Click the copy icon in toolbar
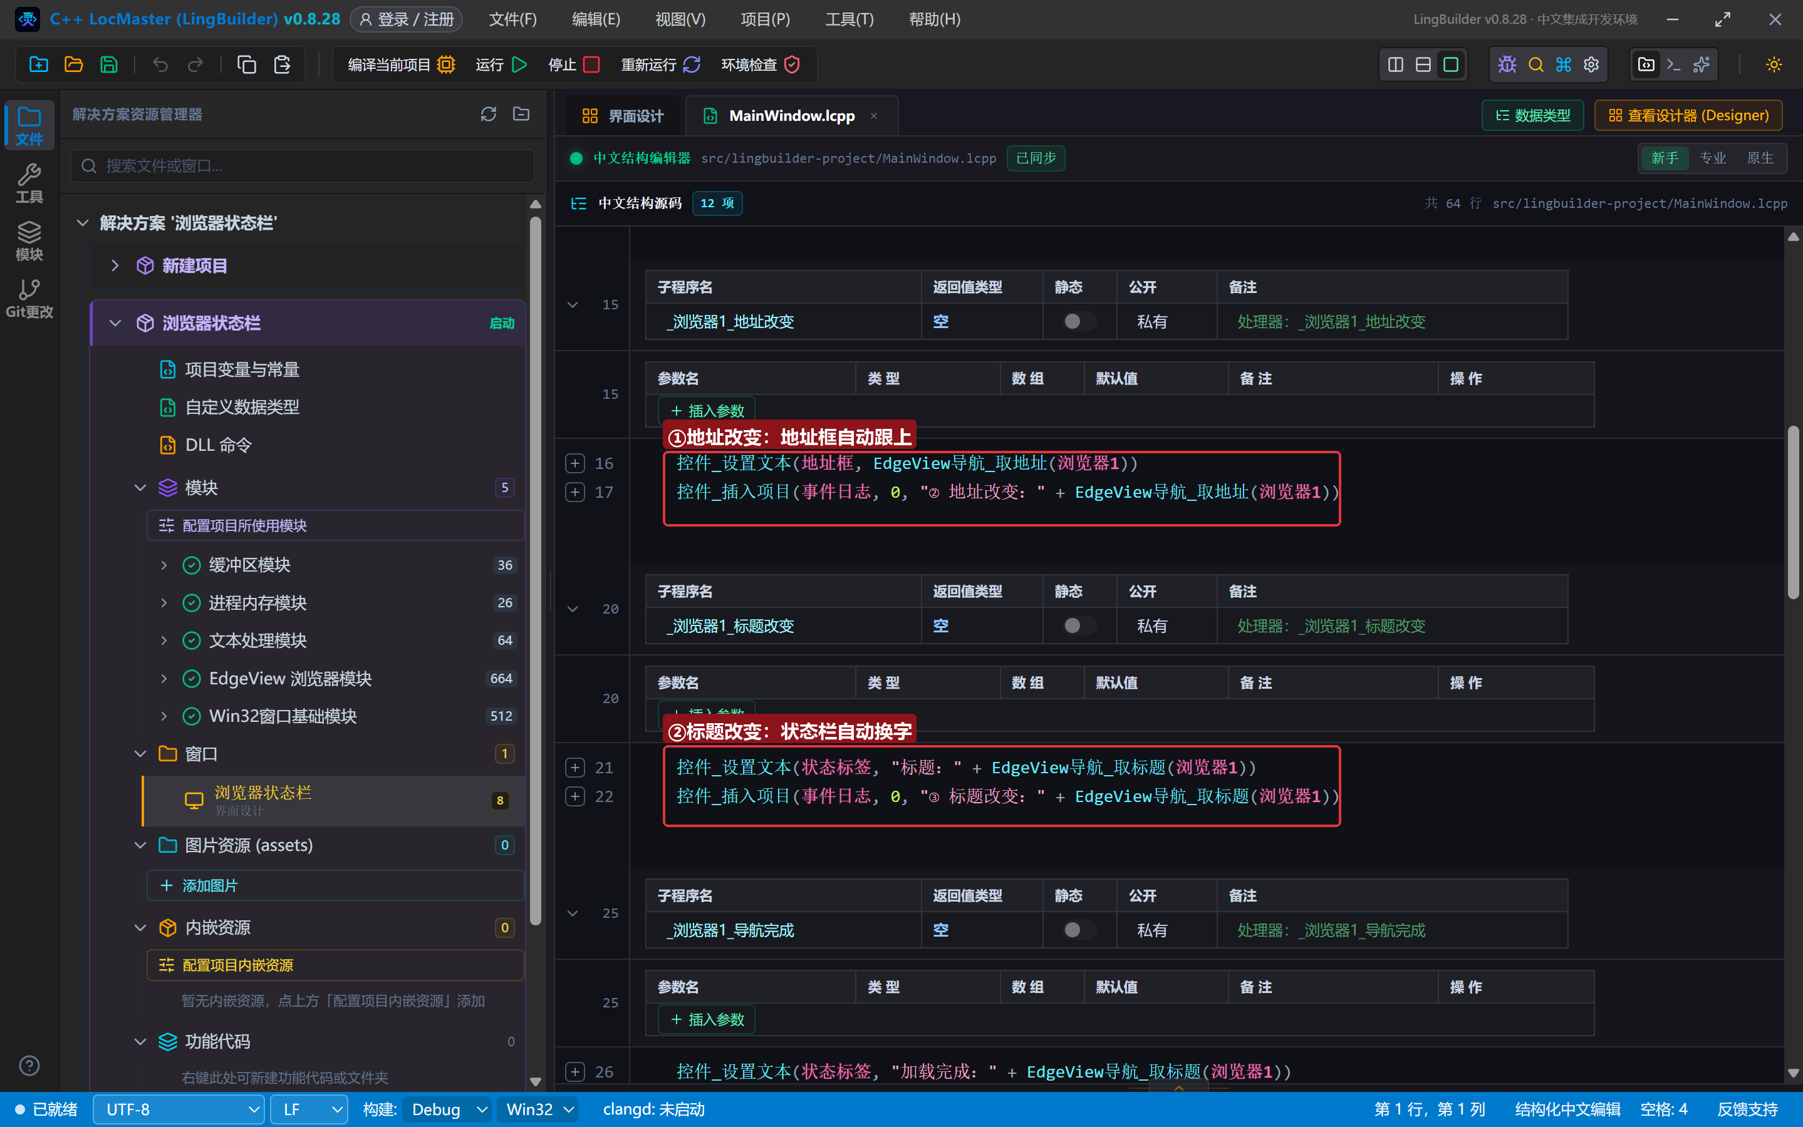Image resolution: width=1803 pixels, height=1127 pixels. (247, 64)
